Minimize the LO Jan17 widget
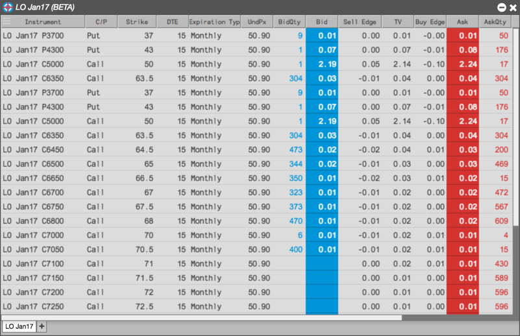Image resolution: width=520 pixels, height=336 pixels. click(x=502, y=7)
